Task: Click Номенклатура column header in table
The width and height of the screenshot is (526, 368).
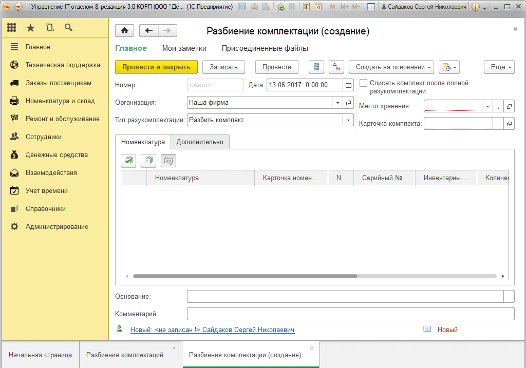Action: click(x=201, y=178)
